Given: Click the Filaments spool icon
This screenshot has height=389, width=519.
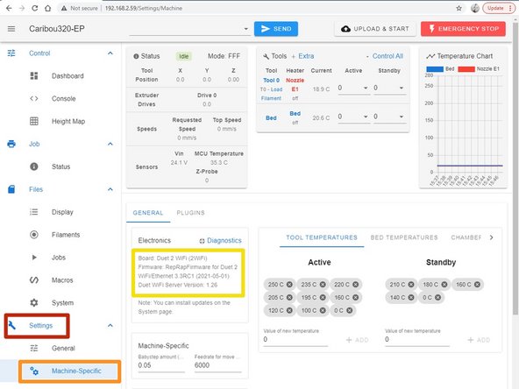Looking at the screenshot, I should [34, 235].
